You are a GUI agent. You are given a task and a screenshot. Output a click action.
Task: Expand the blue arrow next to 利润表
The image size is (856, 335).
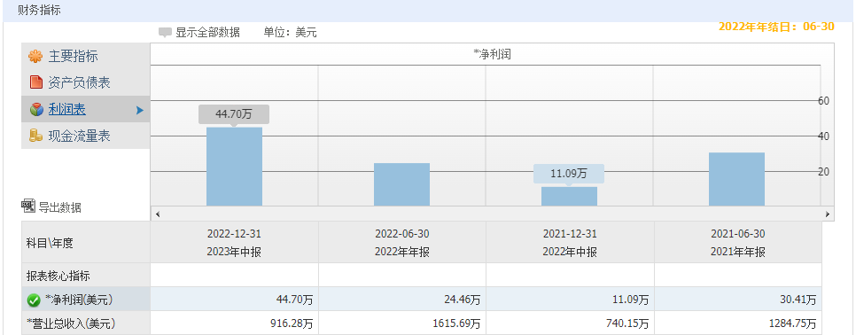140,110
